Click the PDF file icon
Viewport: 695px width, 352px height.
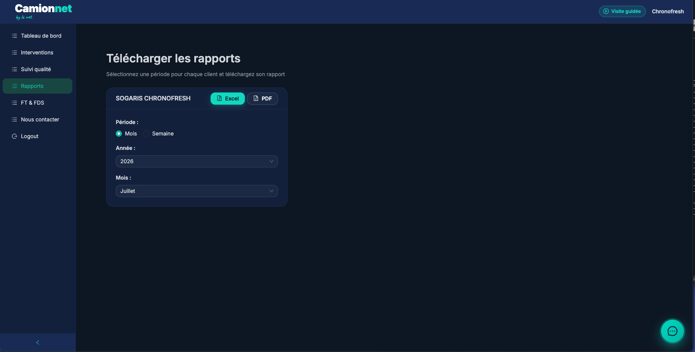pyautogui.click(x=256, y=98)
